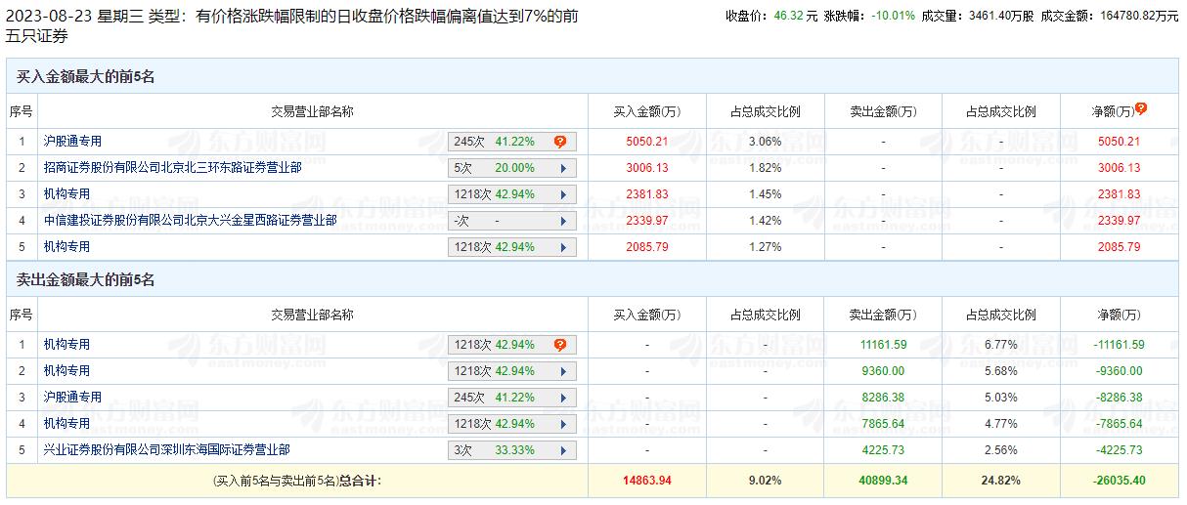Expand details arrow for 中信建投 北京大兴金星西路 row

tap(563, 221)
